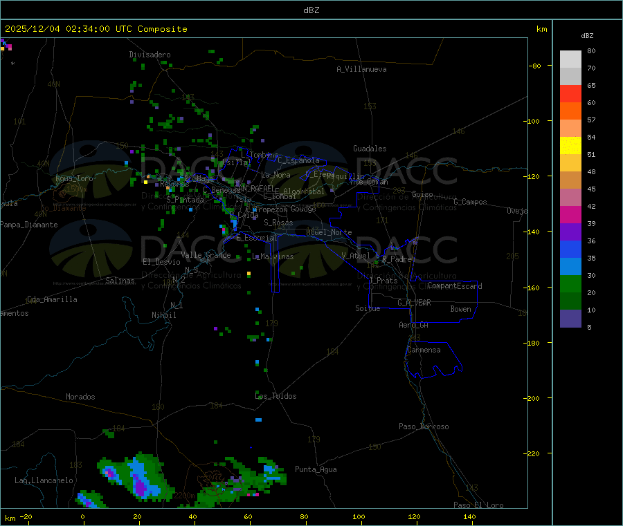The image size is (623, 526).
Task: Click the 'S_Rosas' map label
Action: coord(278,223)
